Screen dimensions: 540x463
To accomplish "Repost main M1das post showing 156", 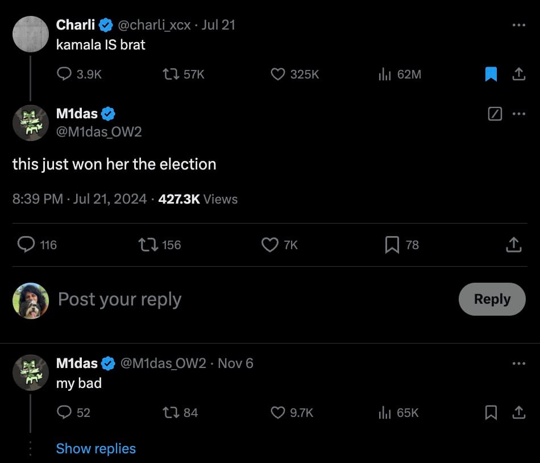I will pos(147,245).
